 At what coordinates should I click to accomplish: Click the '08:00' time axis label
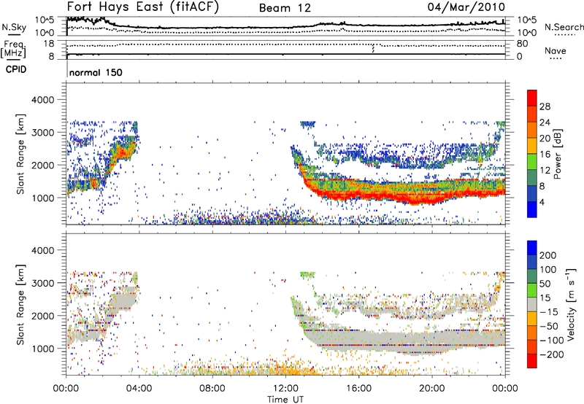point(212,389)
